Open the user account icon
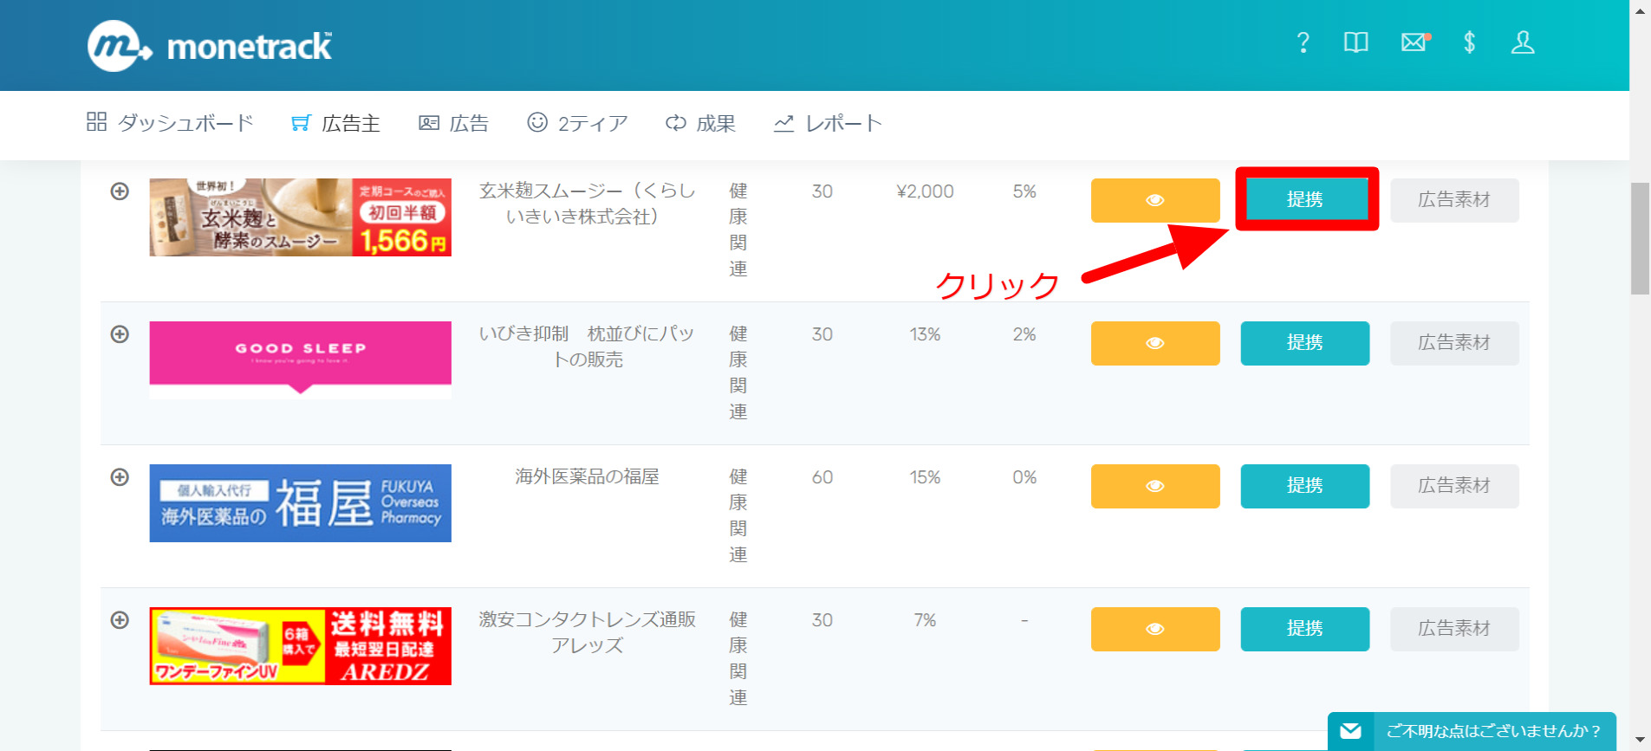This screenshot has width=1651, height=751. [x=1523, y=42]
